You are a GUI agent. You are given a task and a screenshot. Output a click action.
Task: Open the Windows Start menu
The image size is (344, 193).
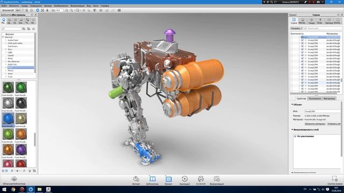pyautogui.click(x=4, y=189)
